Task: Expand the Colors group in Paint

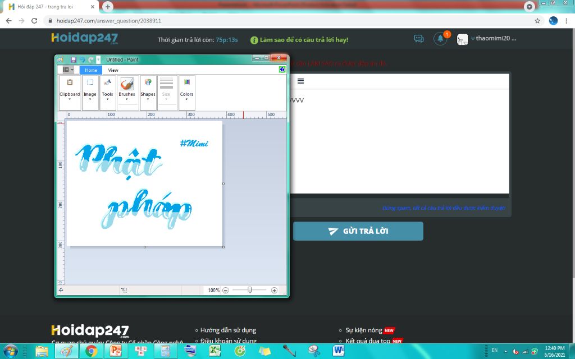Action: pyautogui.click(x=186, y=93)
